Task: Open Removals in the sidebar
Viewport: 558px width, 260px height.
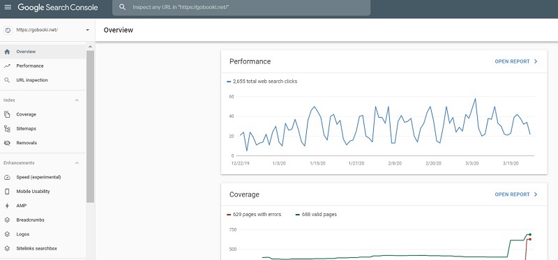Action: point(43,143)
